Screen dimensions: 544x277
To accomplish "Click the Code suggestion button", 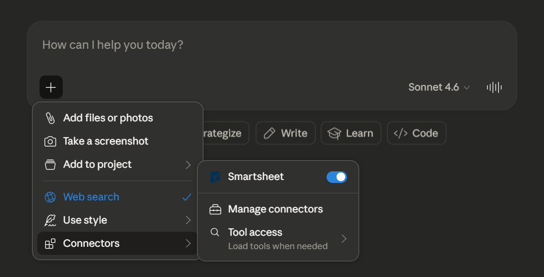I will (416, 133).
